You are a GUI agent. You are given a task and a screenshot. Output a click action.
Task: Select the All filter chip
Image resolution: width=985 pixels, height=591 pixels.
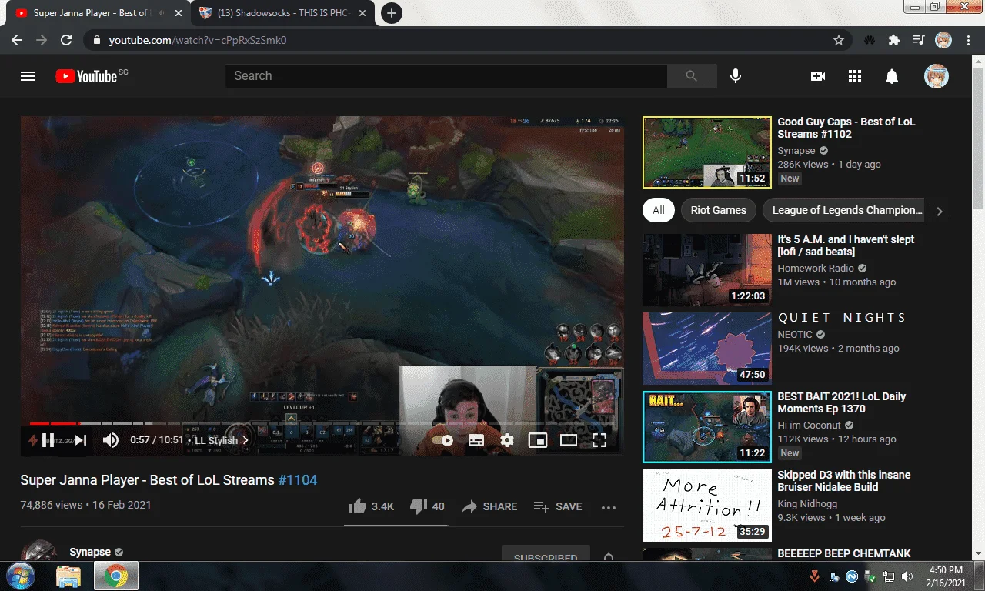pos(659,210)
